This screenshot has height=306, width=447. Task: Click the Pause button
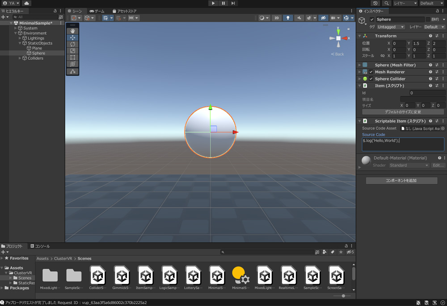(x=223, y=3)
